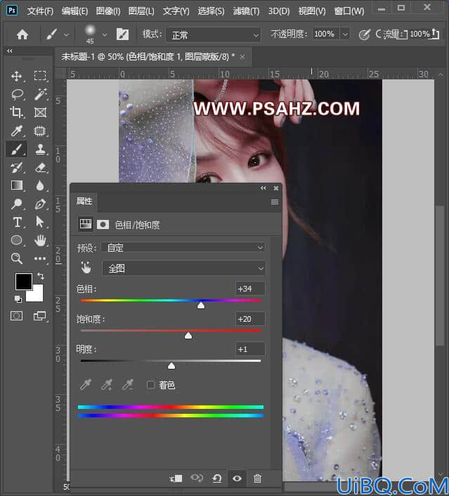
Task: Open the 滤镜(T) menu
Action: click(246, 11)
